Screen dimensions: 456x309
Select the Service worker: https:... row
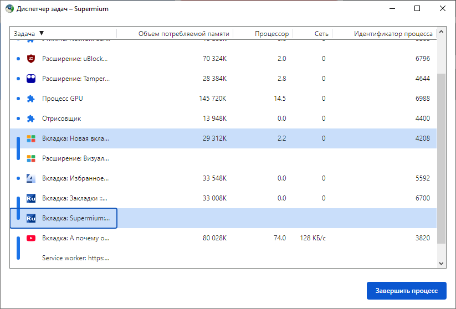(x=223, y=258)
